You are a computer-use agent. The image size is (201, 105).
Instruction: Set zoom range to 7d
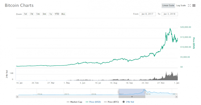coord(32,14)
